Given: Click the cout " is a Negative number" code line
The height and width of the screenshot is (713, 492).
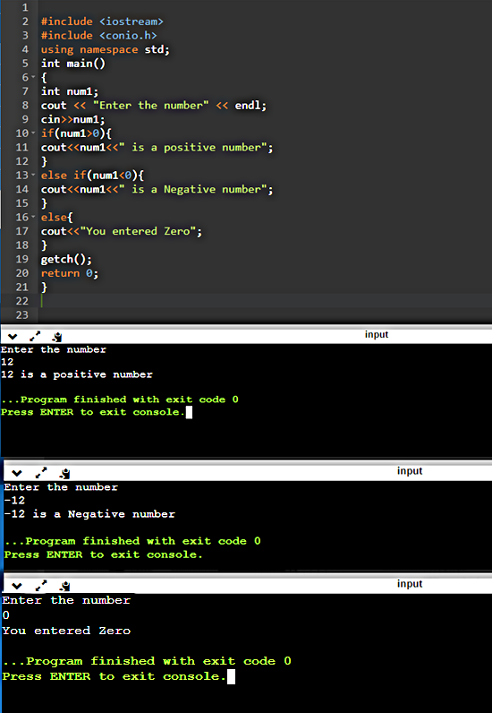Looking at the screenshot, I should coord(157,189).
